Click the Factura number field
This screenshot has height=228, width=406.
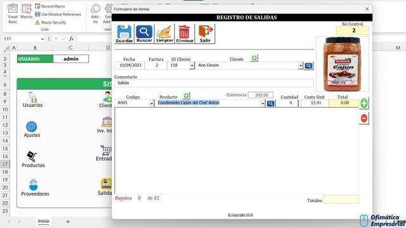click(156, 66)
